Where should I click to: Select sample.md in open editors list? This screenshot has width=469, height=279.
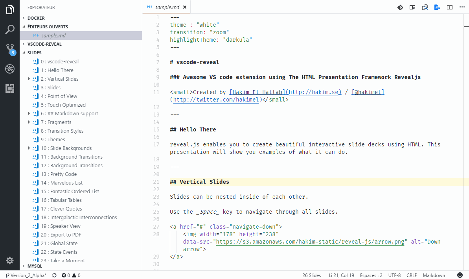coord(81,35)
